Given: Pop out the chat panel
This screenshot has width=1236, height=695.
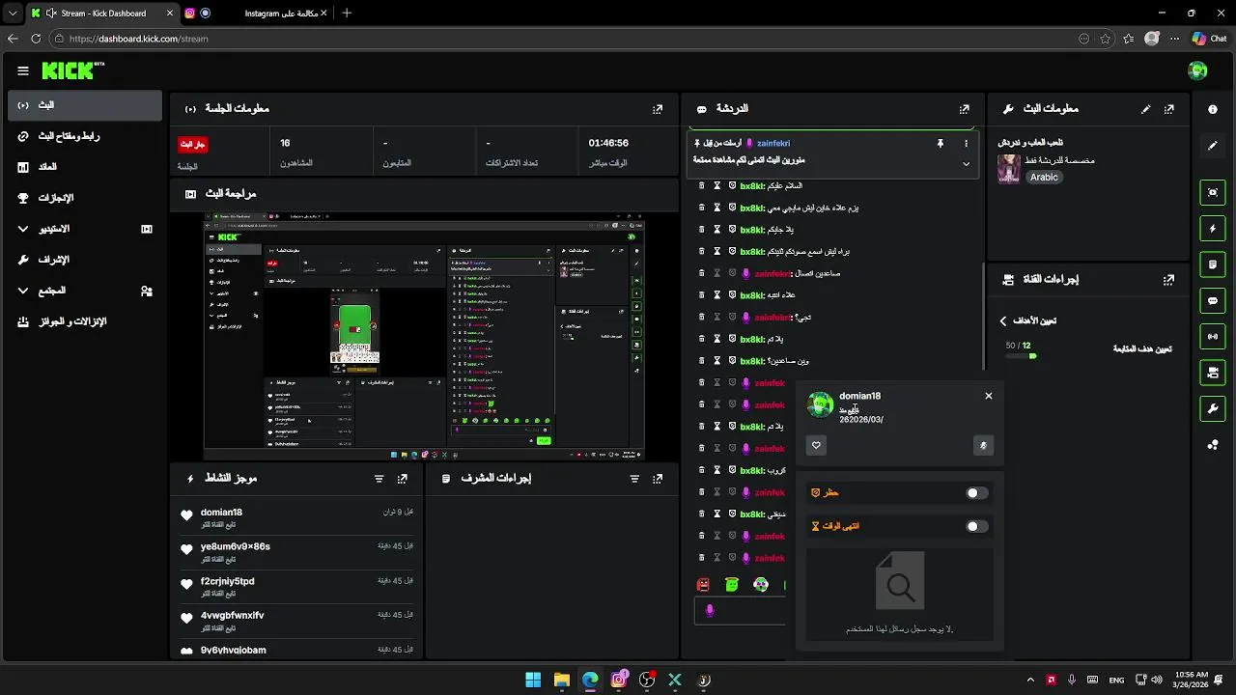Looking at the screenshot, I should tap(964, 109).
